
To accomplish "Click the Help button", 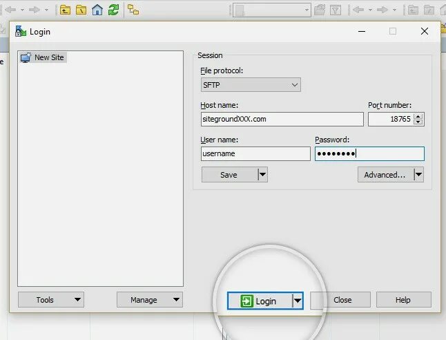I will coord(404,300).
